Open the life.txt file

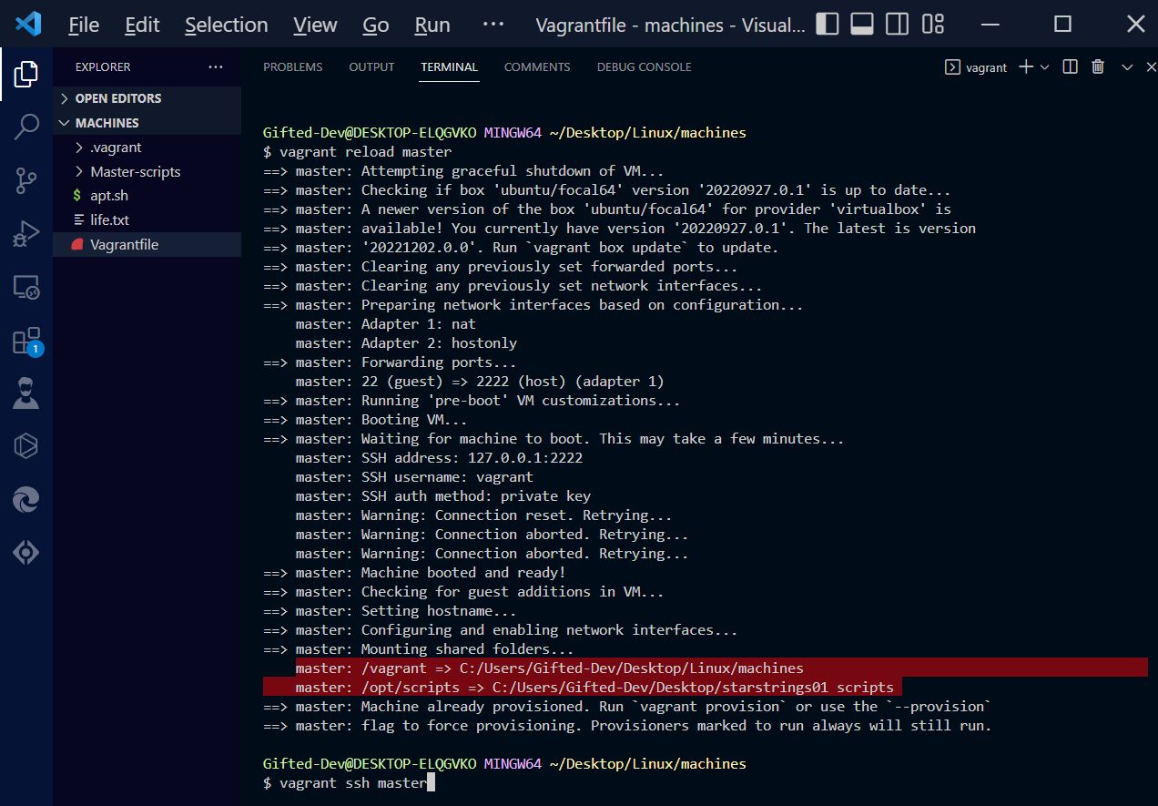147,220
